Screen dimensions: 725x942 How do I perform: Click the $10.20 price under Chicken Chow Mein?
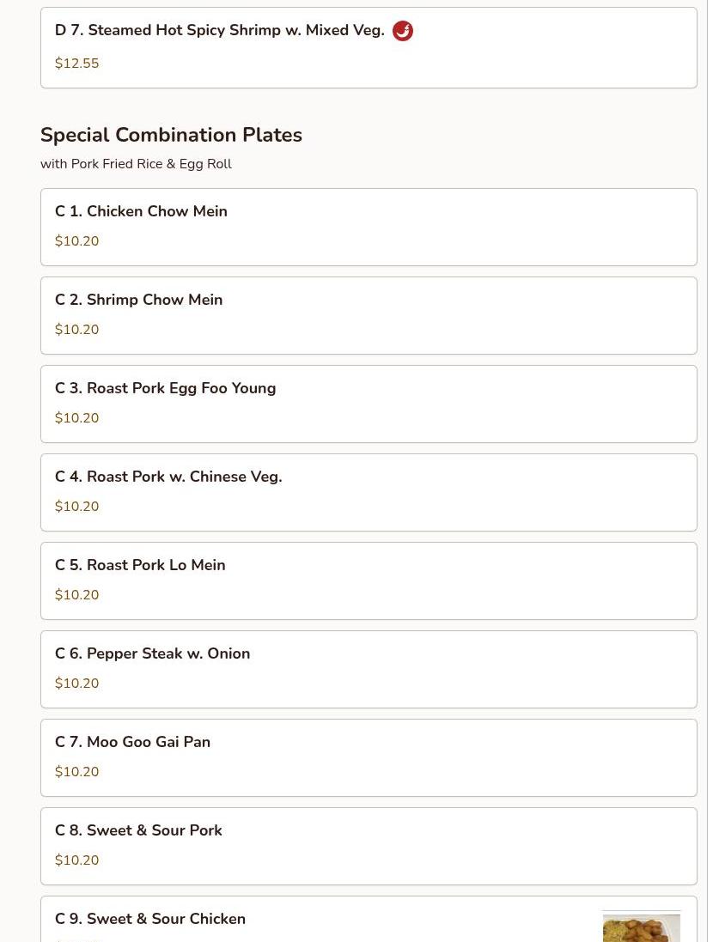[x=76, y=241]
